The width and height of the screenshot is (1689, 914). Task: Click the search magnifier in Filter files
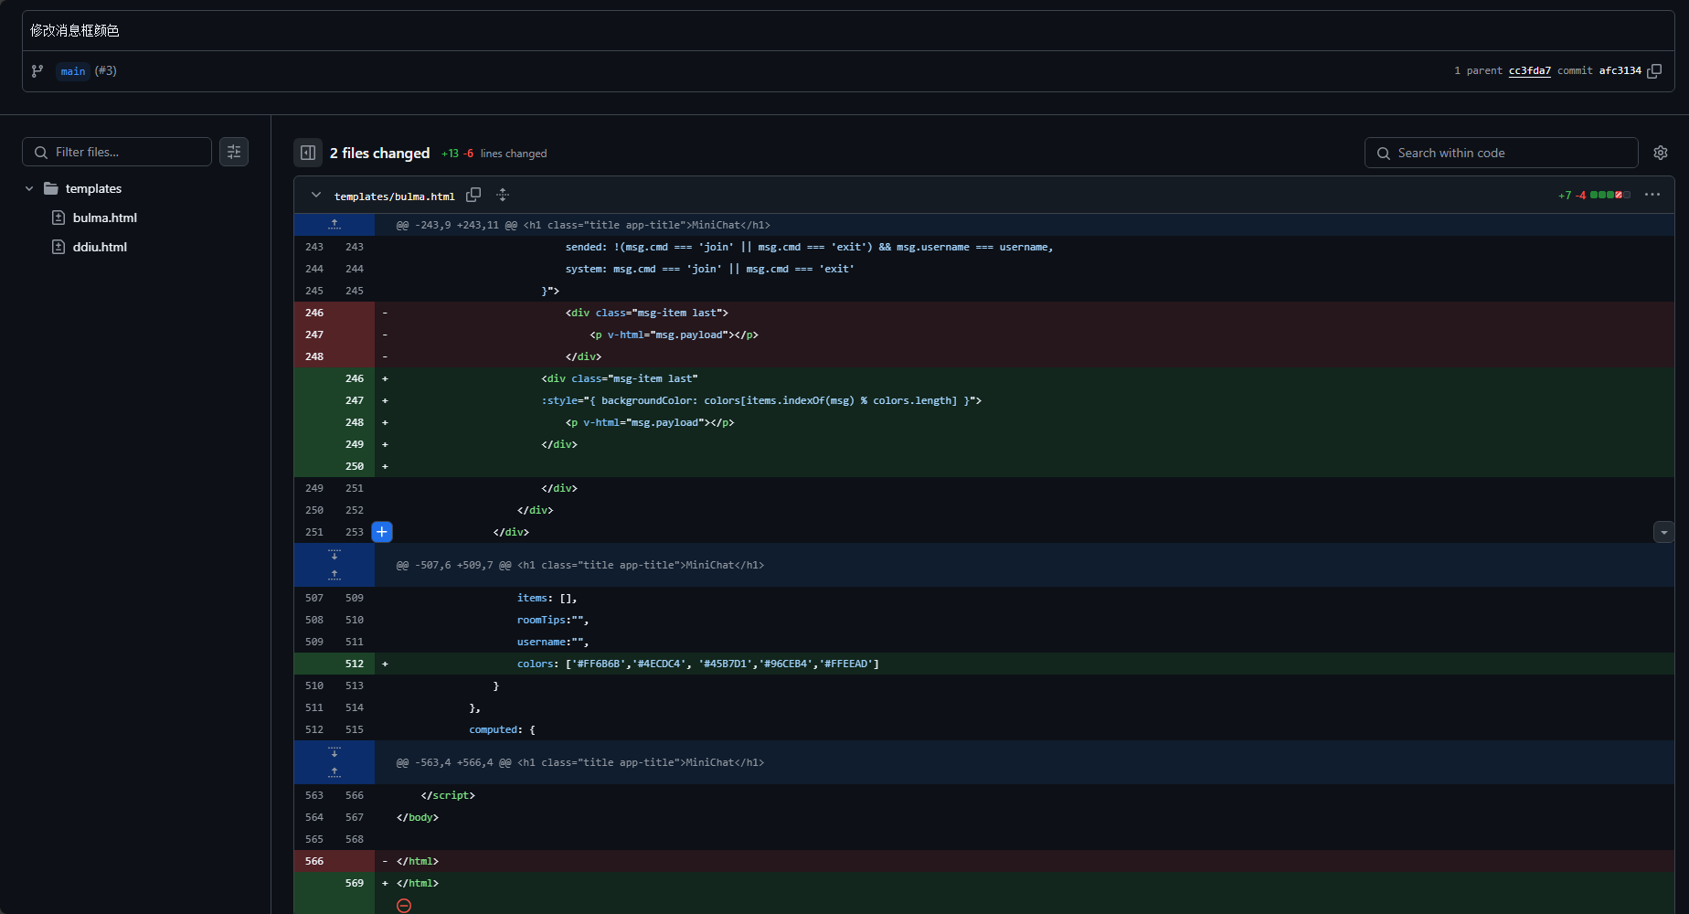tap(41, 153)
